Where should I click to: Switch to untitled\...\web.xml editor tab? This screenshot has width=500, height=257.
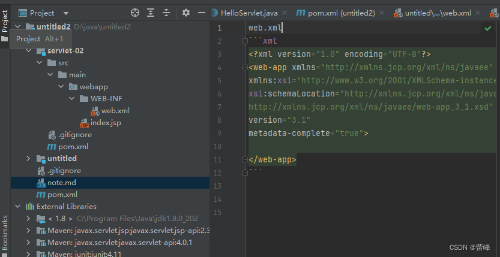[438, 13]
